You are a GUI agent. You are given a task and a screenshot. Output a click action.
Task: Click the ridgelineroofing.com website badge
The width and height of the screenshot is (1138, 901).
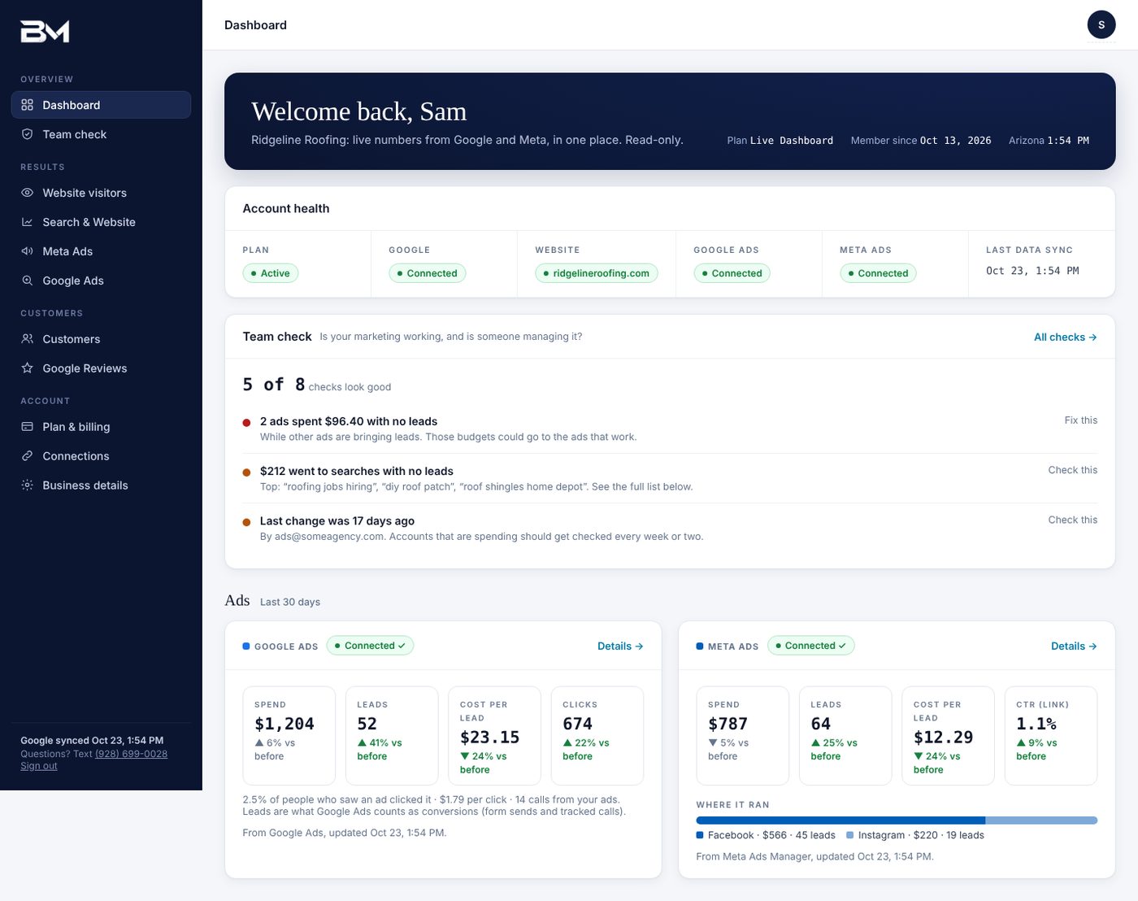point(596,273)
